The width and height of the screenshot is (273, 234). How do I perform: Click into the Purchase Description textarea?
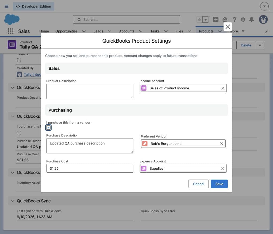coord(90,146)
